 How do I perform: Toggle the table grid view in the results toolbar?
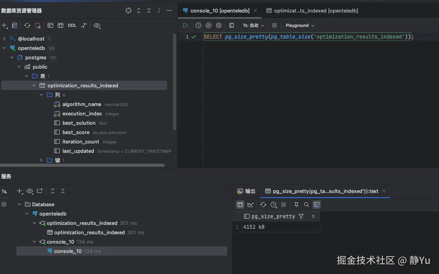tap(240, 205)
